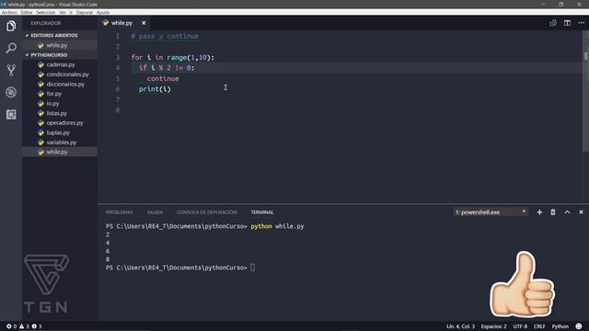Click the open changes icon beside split editor
589x331 pixels.
pyautogui.click(x=553, y=23)
